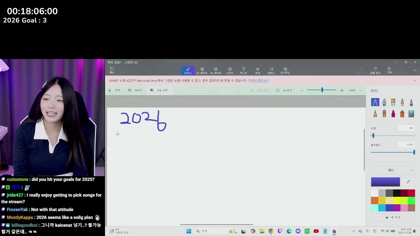Image resolution: width=420 pixels, height=236 pixels.
Task: Activate the 자동 선택 magic select tool
Action: point(159,90)
